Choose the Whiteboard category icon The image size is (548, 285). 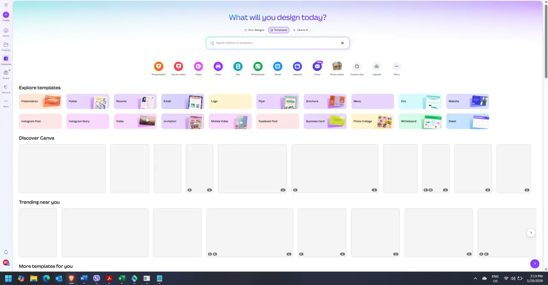258,66
